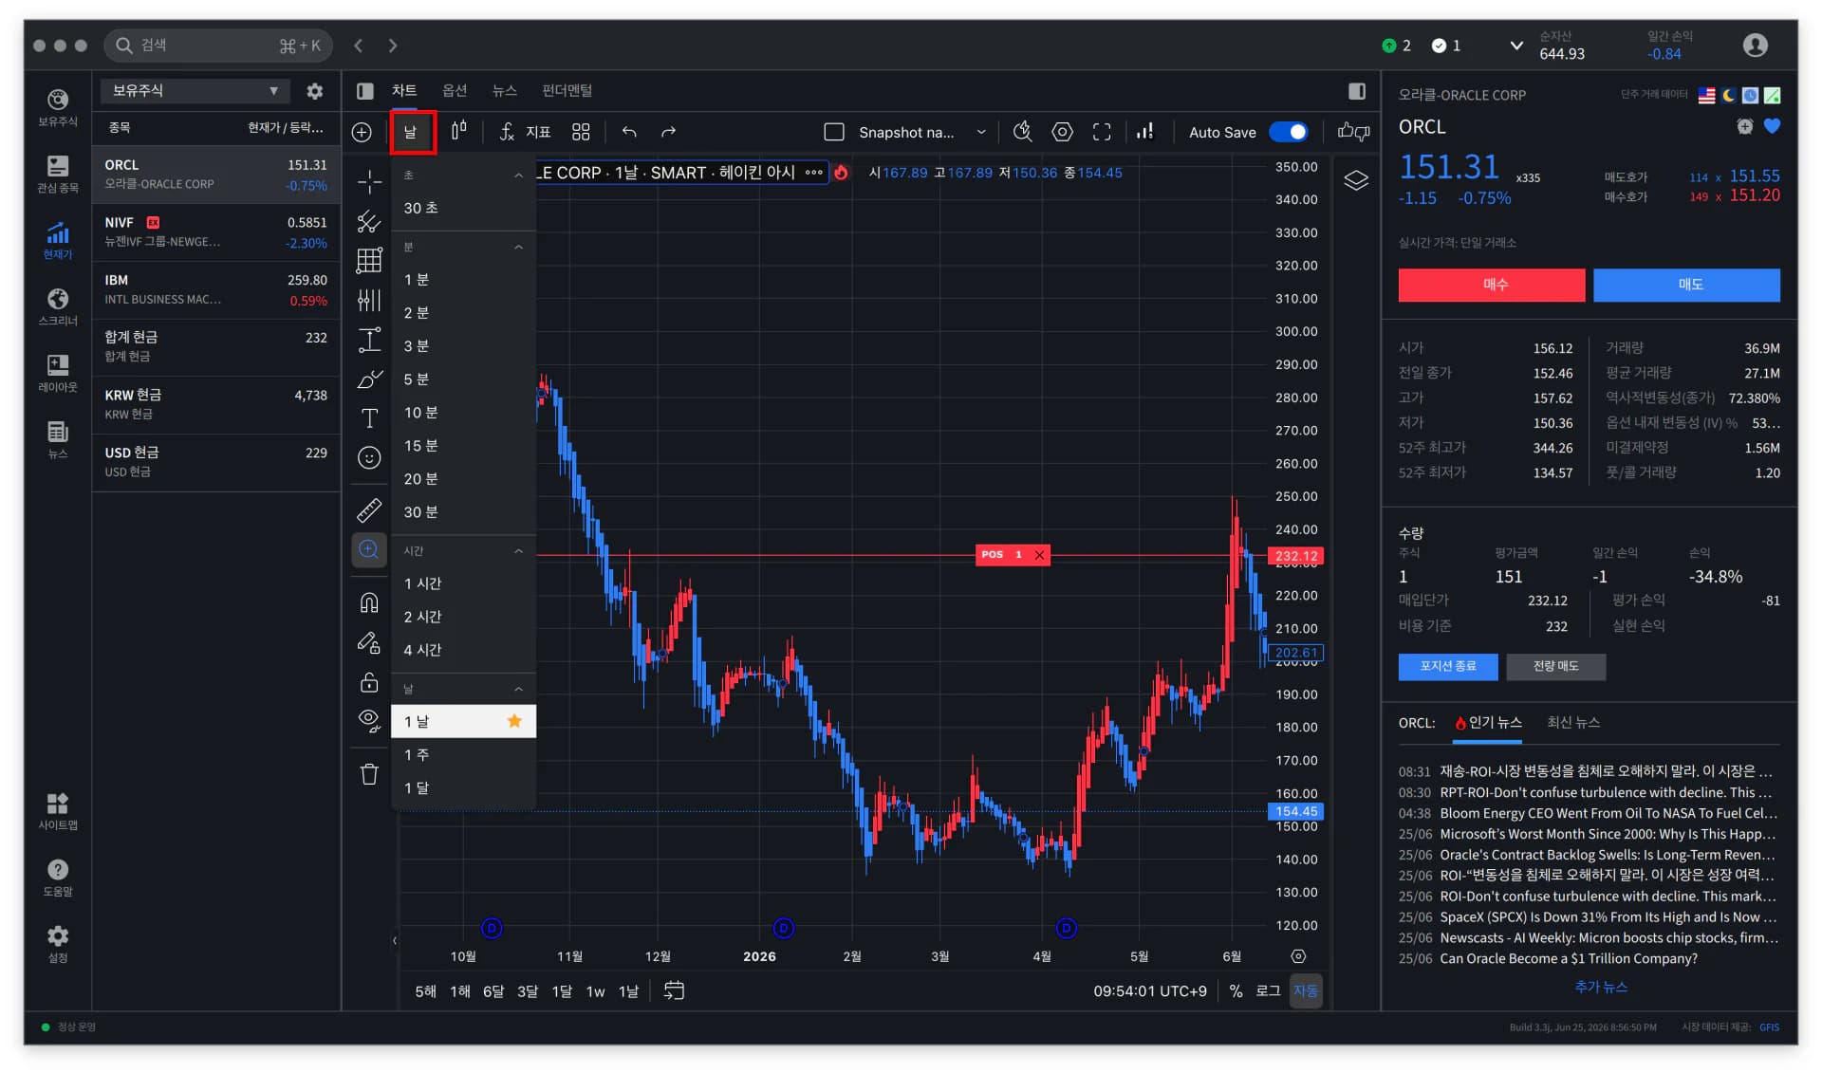Click the blue 매도 sell button
The image size is (1822, 1073).
click(1686, 285)
